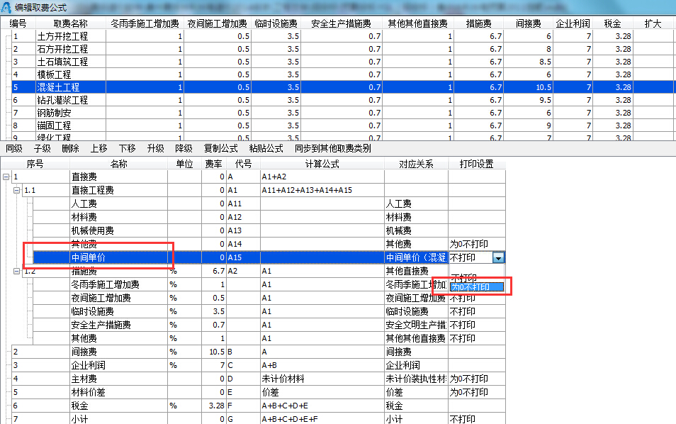The height and width of the screenshot is (424, 676).
Task: Collapse tree node 1 直接费
Action: [x=6, y=177]
